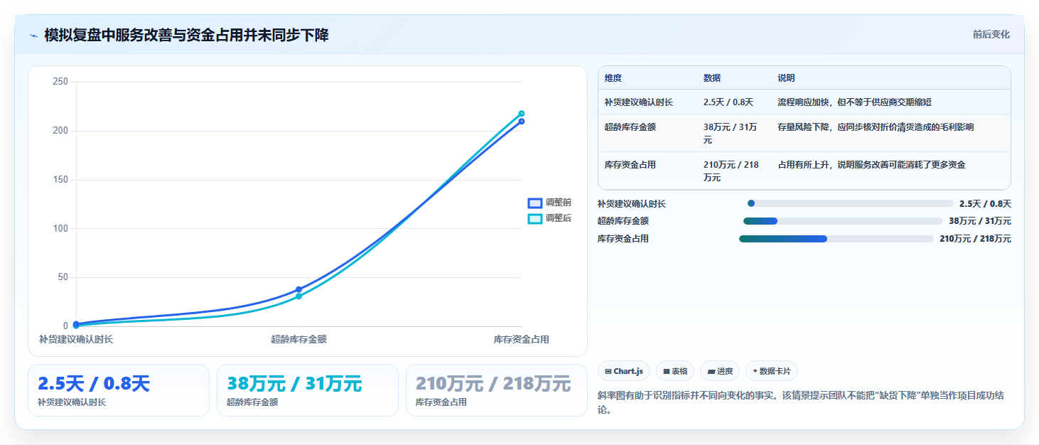Click the progress row value 2.5天 / 0.8天

[x=985, y=203]
